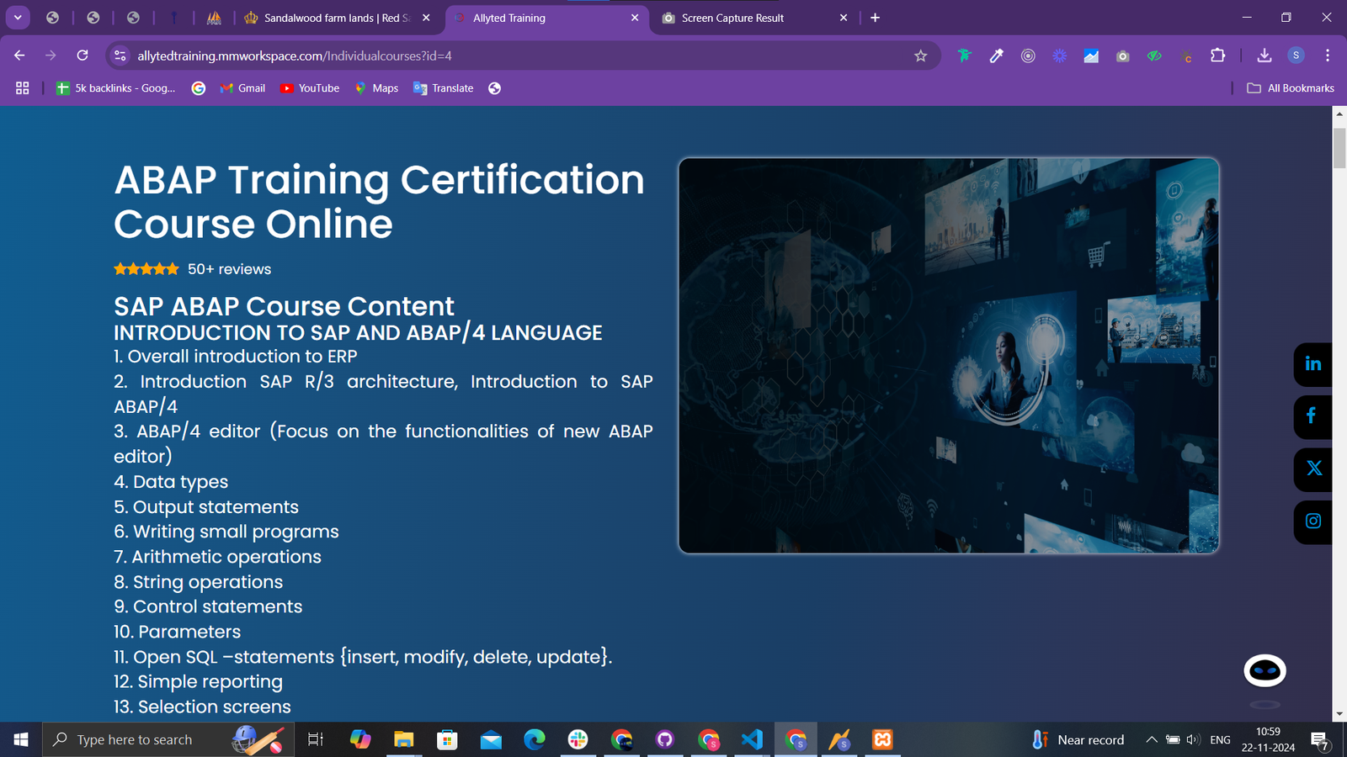The image size is (1347, 757).
Task: Open the Near record weather widget
Action: [1078, 739]
